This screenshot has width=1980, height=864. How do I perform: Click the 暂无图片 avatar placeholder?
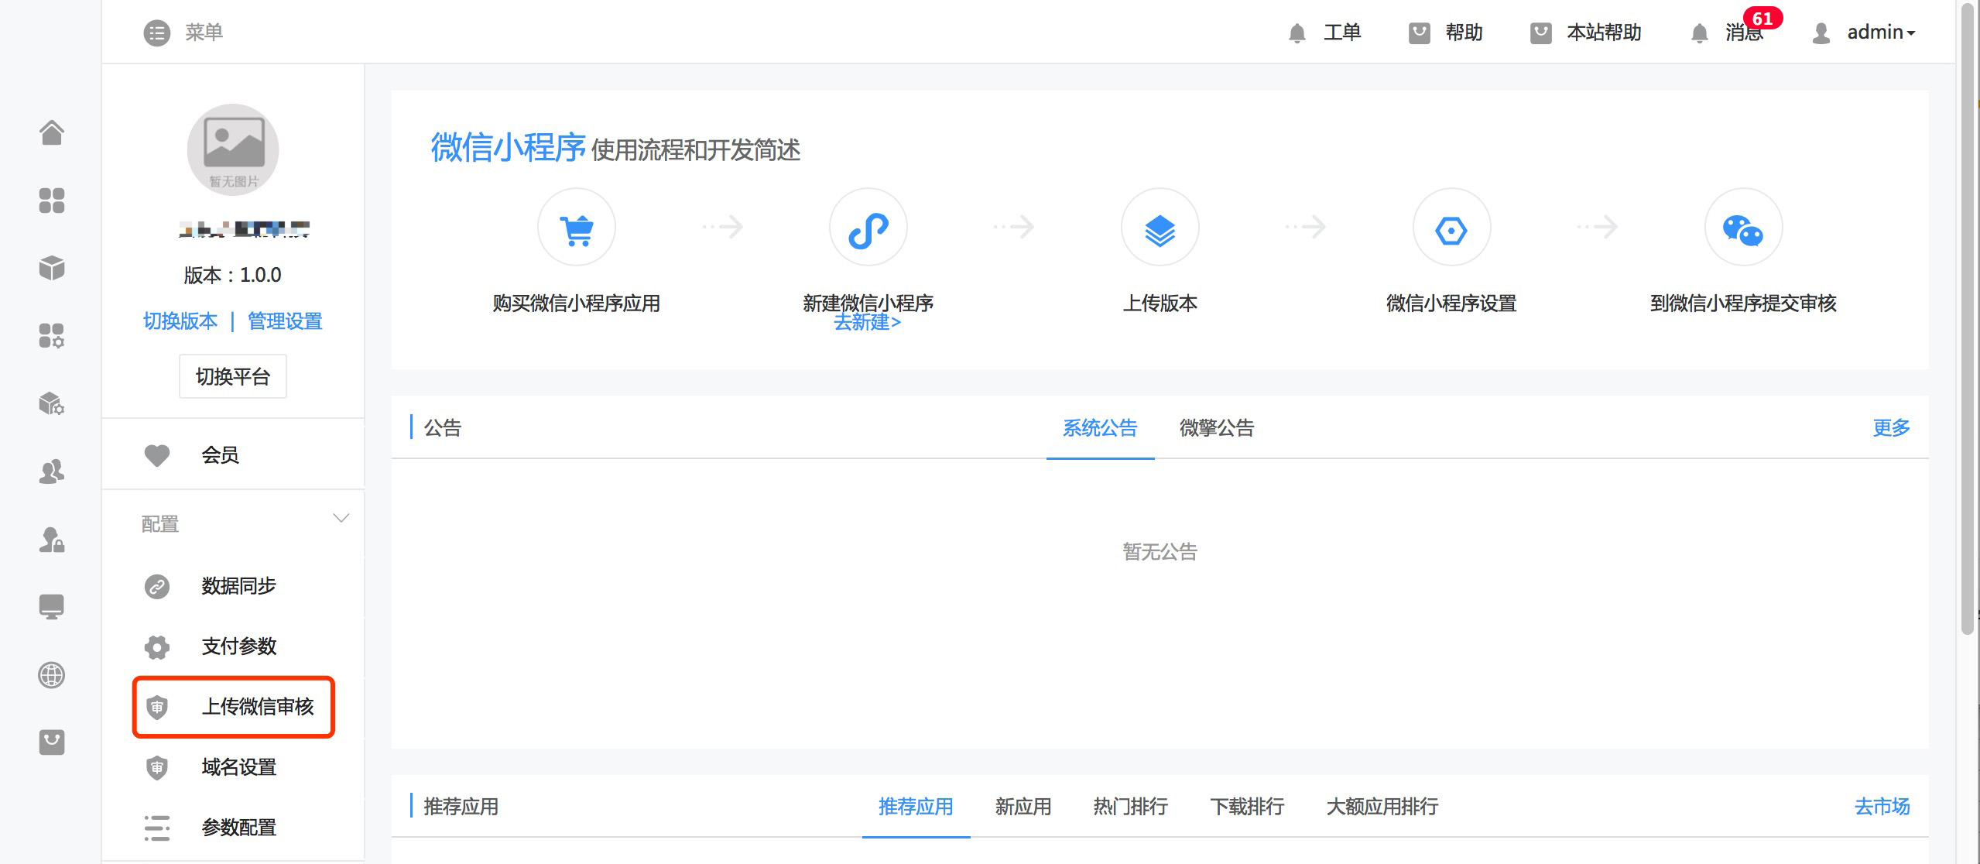click(x=233, y=149)
